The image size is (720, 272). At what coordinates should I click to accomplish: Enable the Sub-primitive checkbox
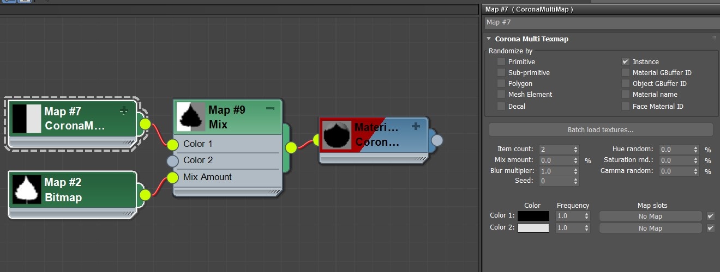pyautogui.click(x=501, y=72)
